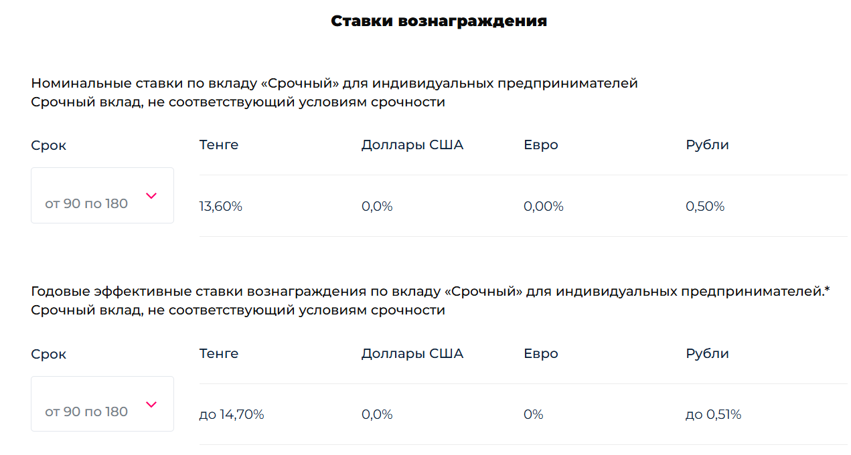
Task: Click "Рубли" header in effective rates table
Action: coord(707,353)
